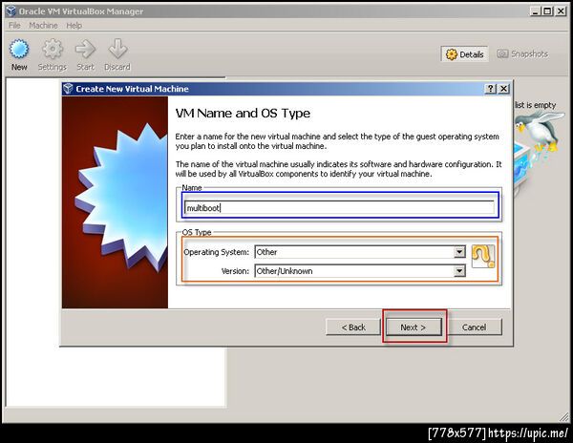This screenshot has width=573, height=443.
Task: Click the 'VM Name and OS Type' heading
Action: 243,114
